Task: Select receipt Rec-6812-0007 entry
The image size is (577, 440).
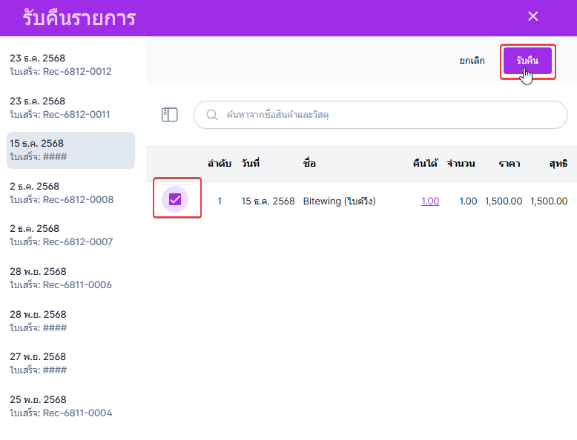Action: tap(70, 236)
